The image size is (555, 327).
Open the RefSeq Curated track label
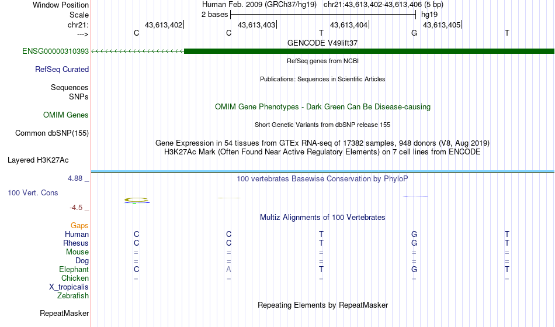pyautogui.click(x=61, y=70)
